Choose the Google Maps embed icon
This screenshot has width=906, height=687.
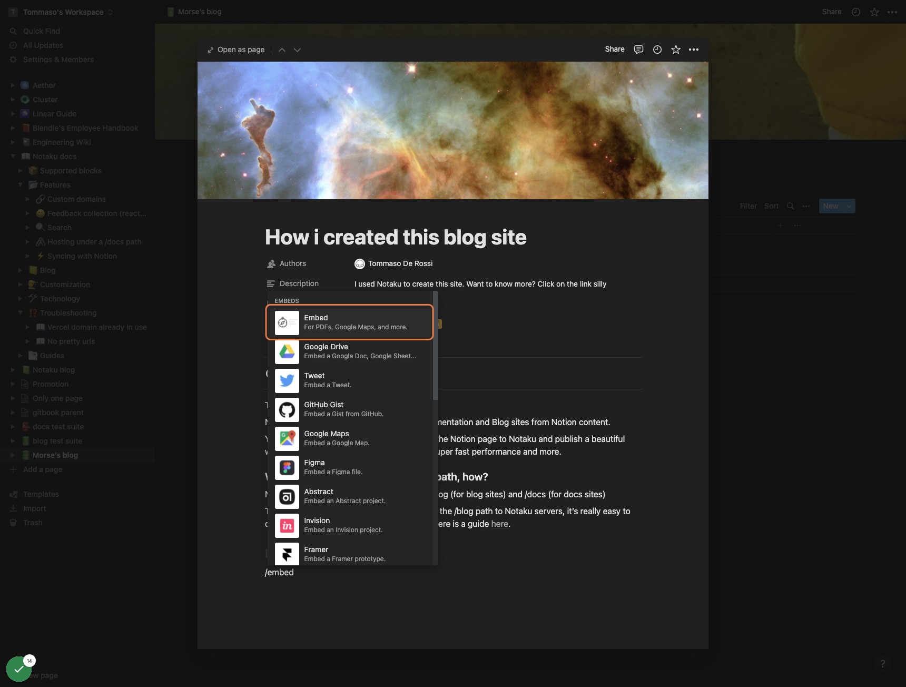[x=287, y=438]
